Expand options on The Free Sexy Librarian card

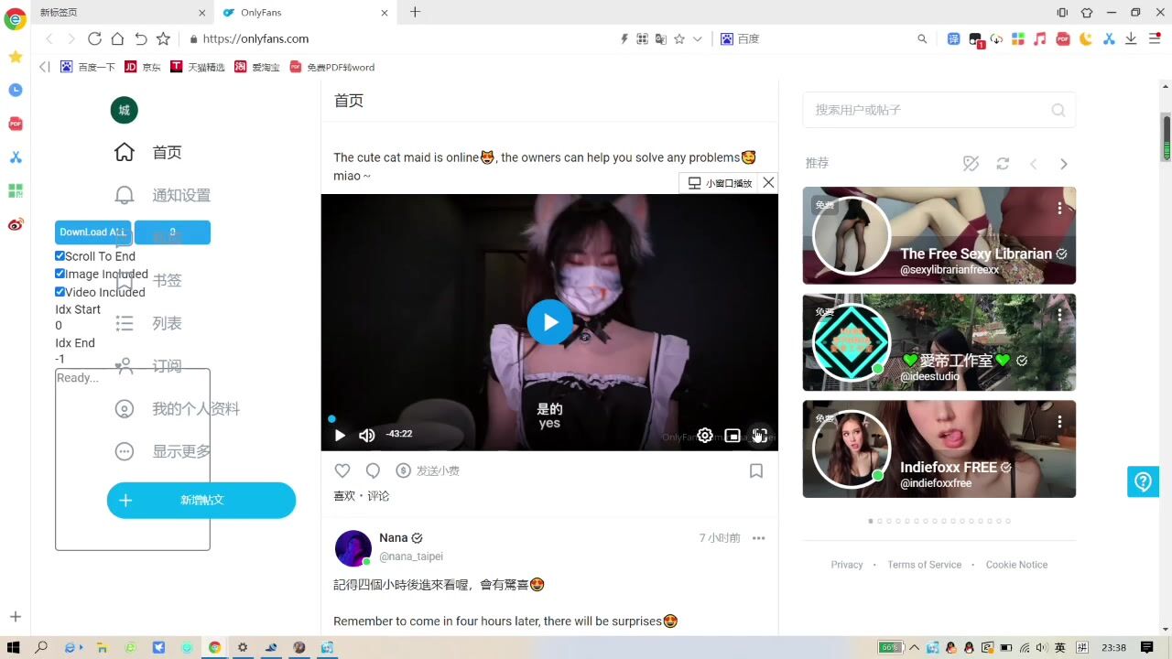(x=1059, y=209)
